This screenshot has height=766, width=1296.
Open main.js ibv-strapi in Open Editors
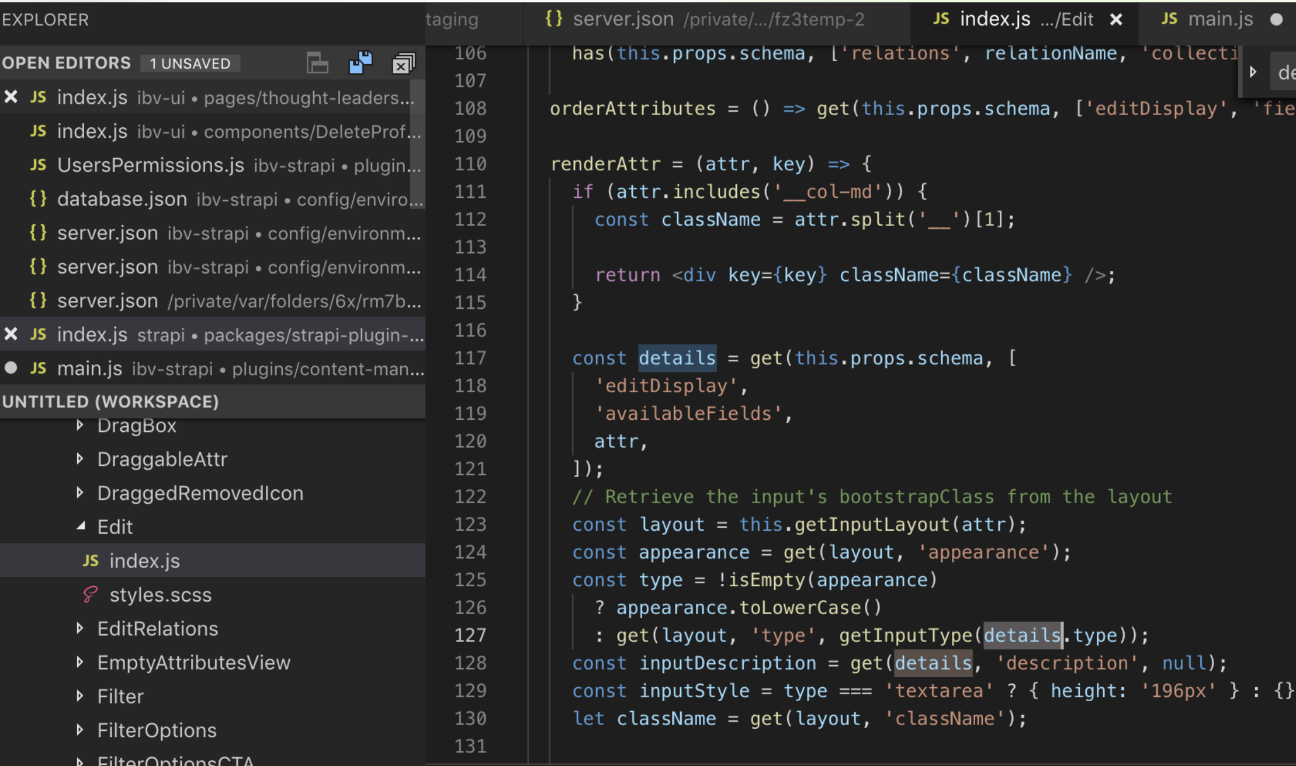pyautogui.click(x=213, y=368)
